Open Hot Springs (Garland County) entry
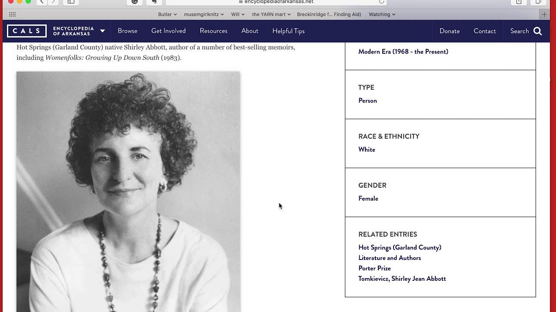 pos(400,247)
